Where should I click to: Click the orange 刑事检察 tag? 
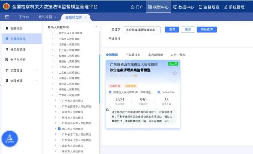click(x=130, y=86)
